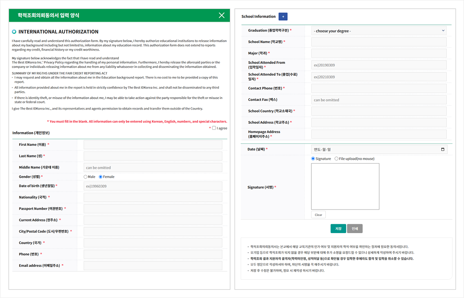This screenshot has height=298, width=464.
Task: Focus the Passport Number text field
Action: [153, 209]
